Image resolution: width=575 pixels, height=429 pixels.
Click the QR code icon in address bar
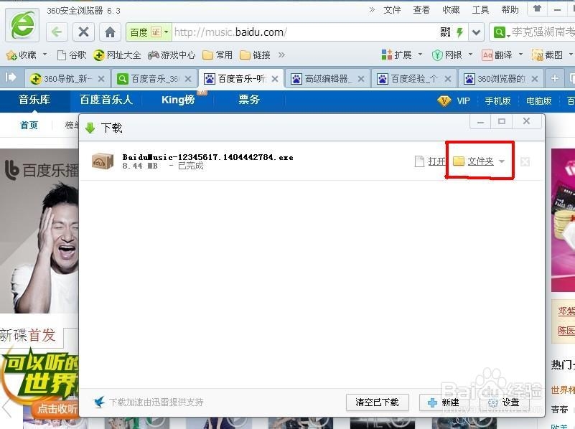point(445,32)
